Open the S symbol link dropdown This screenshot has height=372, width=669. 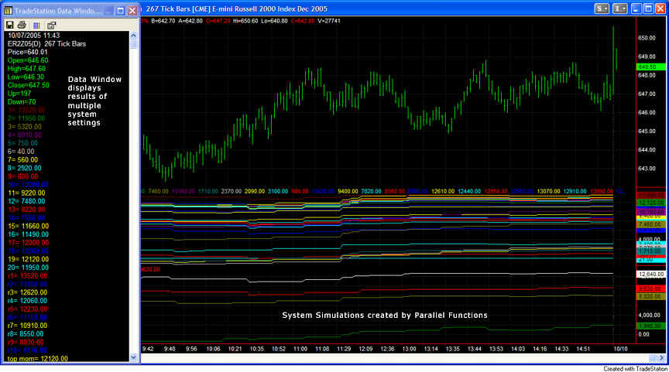click(602, 8)
